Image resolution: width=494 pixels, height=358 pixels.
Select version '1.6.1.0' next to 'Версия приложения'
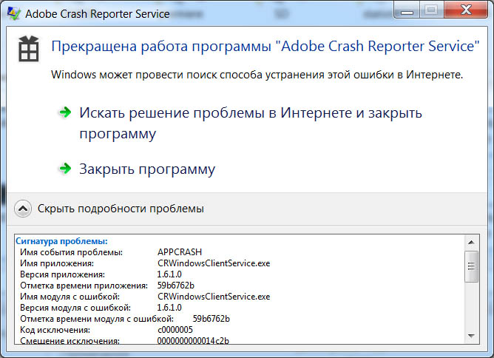(x=169, y=274)
